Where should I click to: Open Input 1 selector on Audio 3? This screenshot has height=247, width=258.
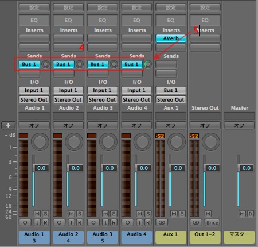click(x=103, y=90)
